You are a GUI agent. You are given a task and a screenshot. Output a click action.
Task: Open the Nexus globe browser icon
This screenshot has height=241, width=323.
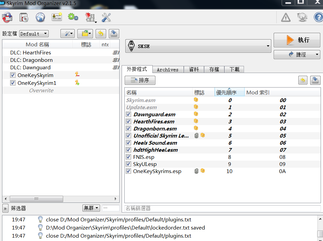point(41,17)
